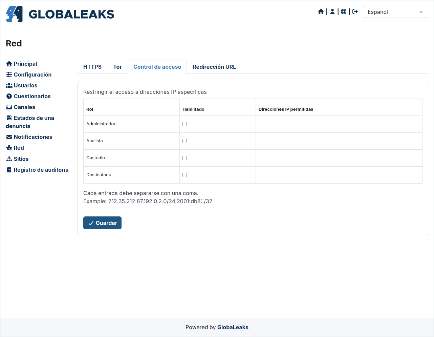Image resolution: width=434 pixels, height=337 pixels.
Task: Follow the GlobaLeaks footer link
Action: (233, 327)
